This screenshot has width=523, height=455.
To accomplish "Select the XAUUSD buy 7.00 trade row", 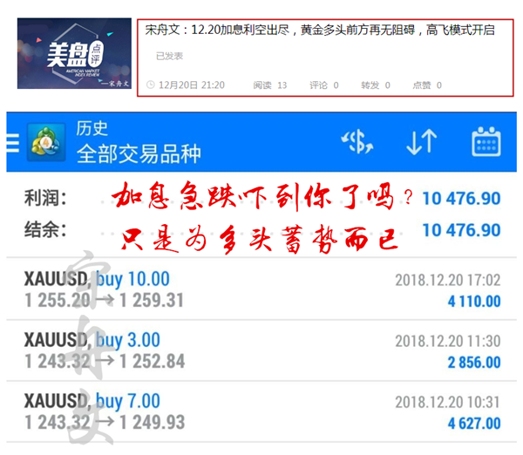I will 261,411.
